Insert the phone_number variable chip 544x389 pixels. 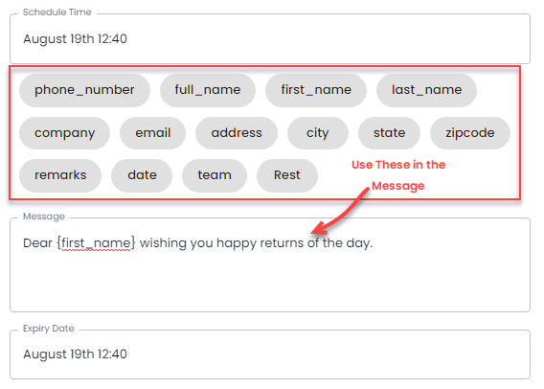(x=84, y=90)
